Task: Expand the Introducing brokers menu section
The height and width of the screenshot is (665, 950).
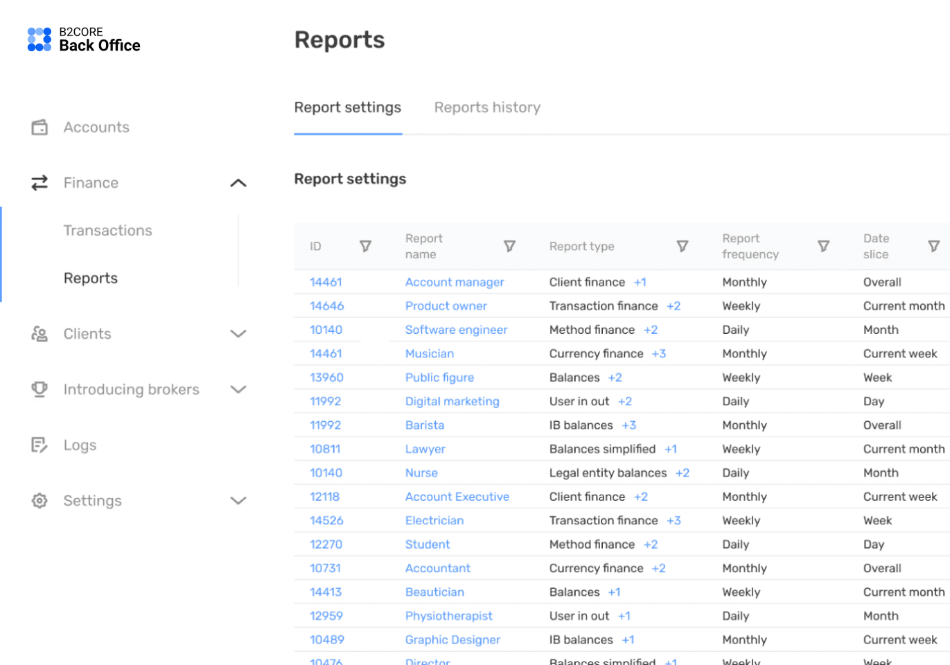Action: [x=238, y=389]
